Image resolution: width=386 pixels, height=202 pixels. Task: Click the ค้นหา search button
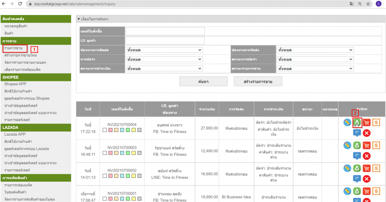(x=203, y=81)
